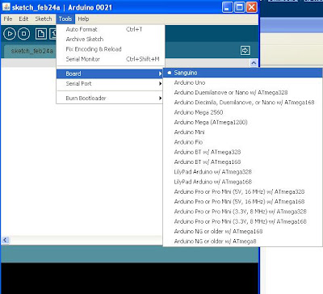
Task: Choose Fix Encoding & Reload
Action: 111,49
